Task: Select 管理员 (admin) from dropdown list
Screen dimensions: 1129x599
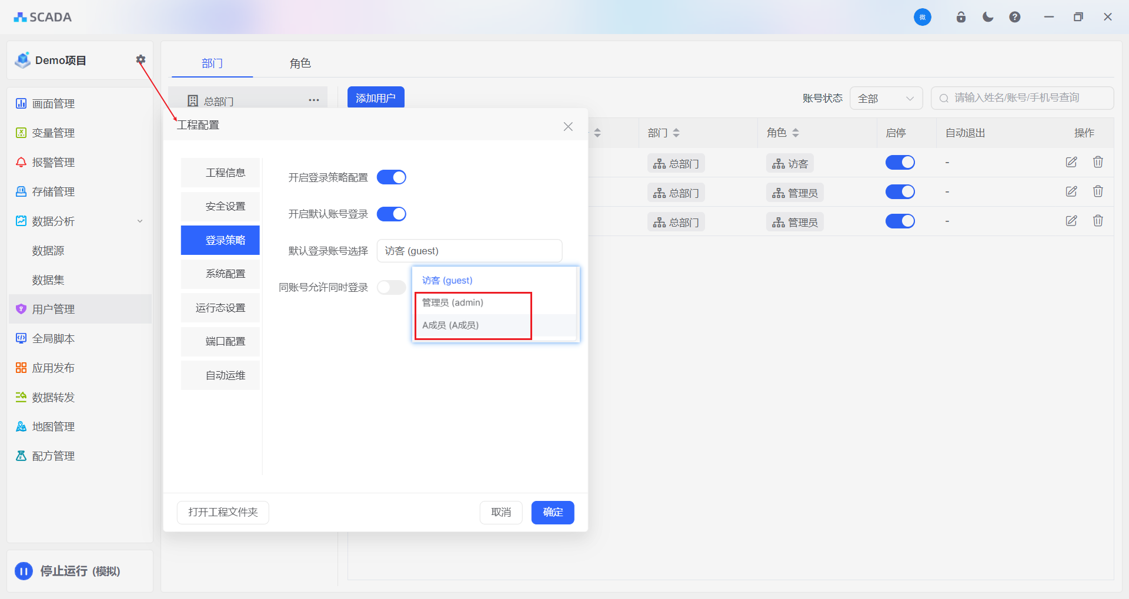Action: pos(453,302)
